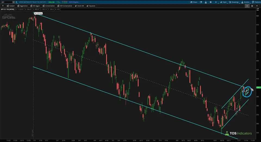Apply the DD Conservative study set
The height and width of the screenshot is (142, 261).
(65, 6)
